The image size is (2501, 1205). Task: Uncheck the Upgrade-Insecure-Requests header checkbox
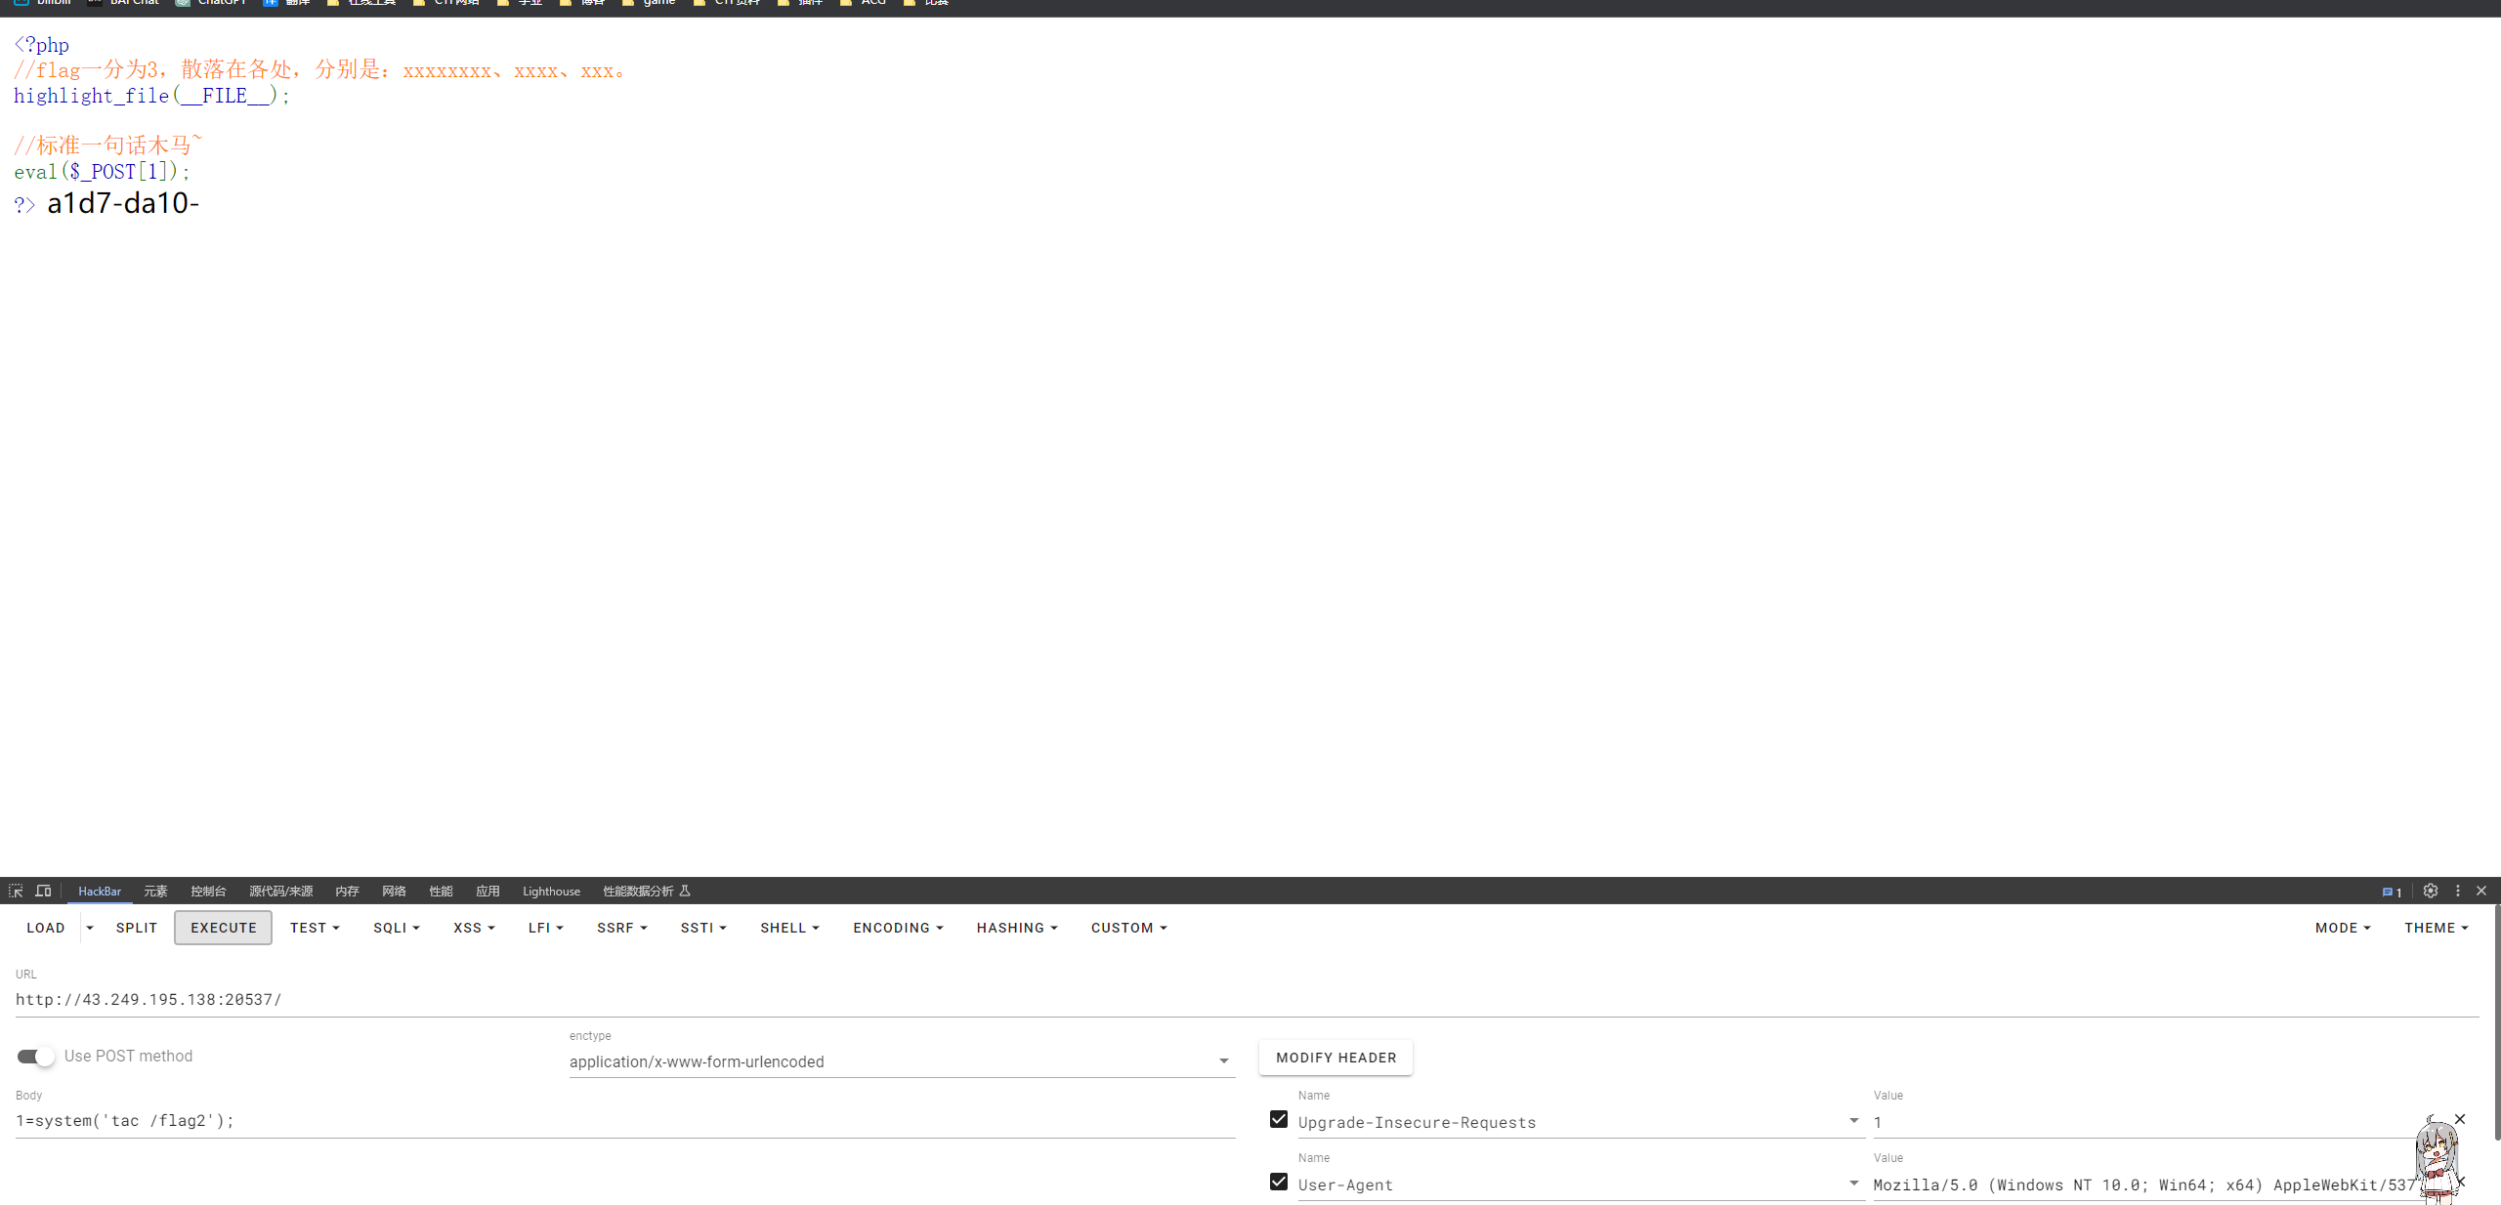pos(1278,1119)
